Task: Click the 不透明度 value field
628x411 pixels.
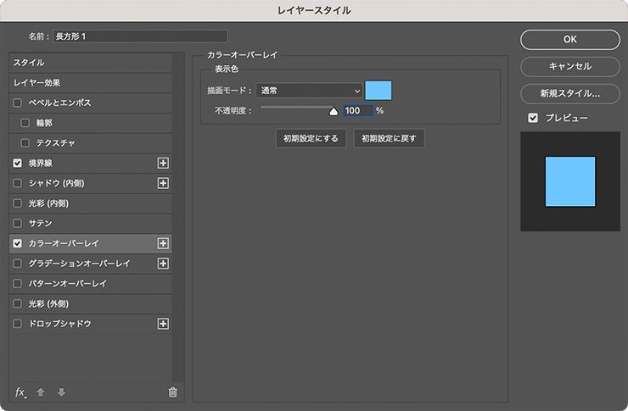Action: tap(358, 111)
